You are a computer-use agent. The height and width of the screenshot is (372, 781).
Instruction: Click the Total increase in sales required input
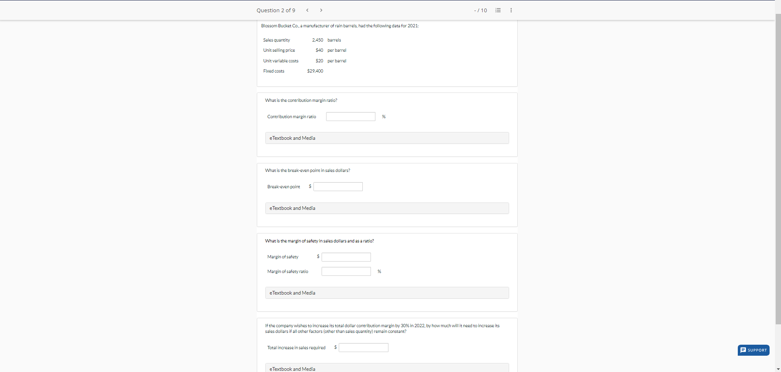coord(363,347)
